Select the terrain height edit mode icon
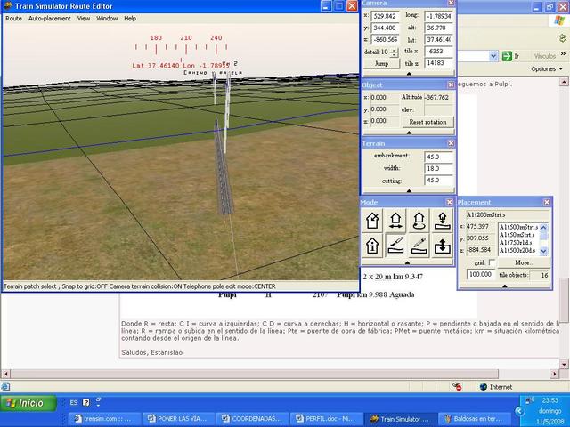The width and height of the screenshot is (570, 427). point(396,245)
